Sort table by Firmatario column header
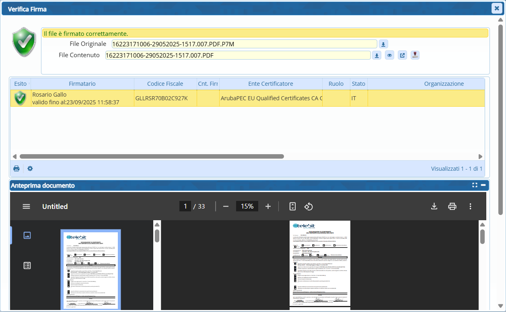 click(x=82, y=84)
